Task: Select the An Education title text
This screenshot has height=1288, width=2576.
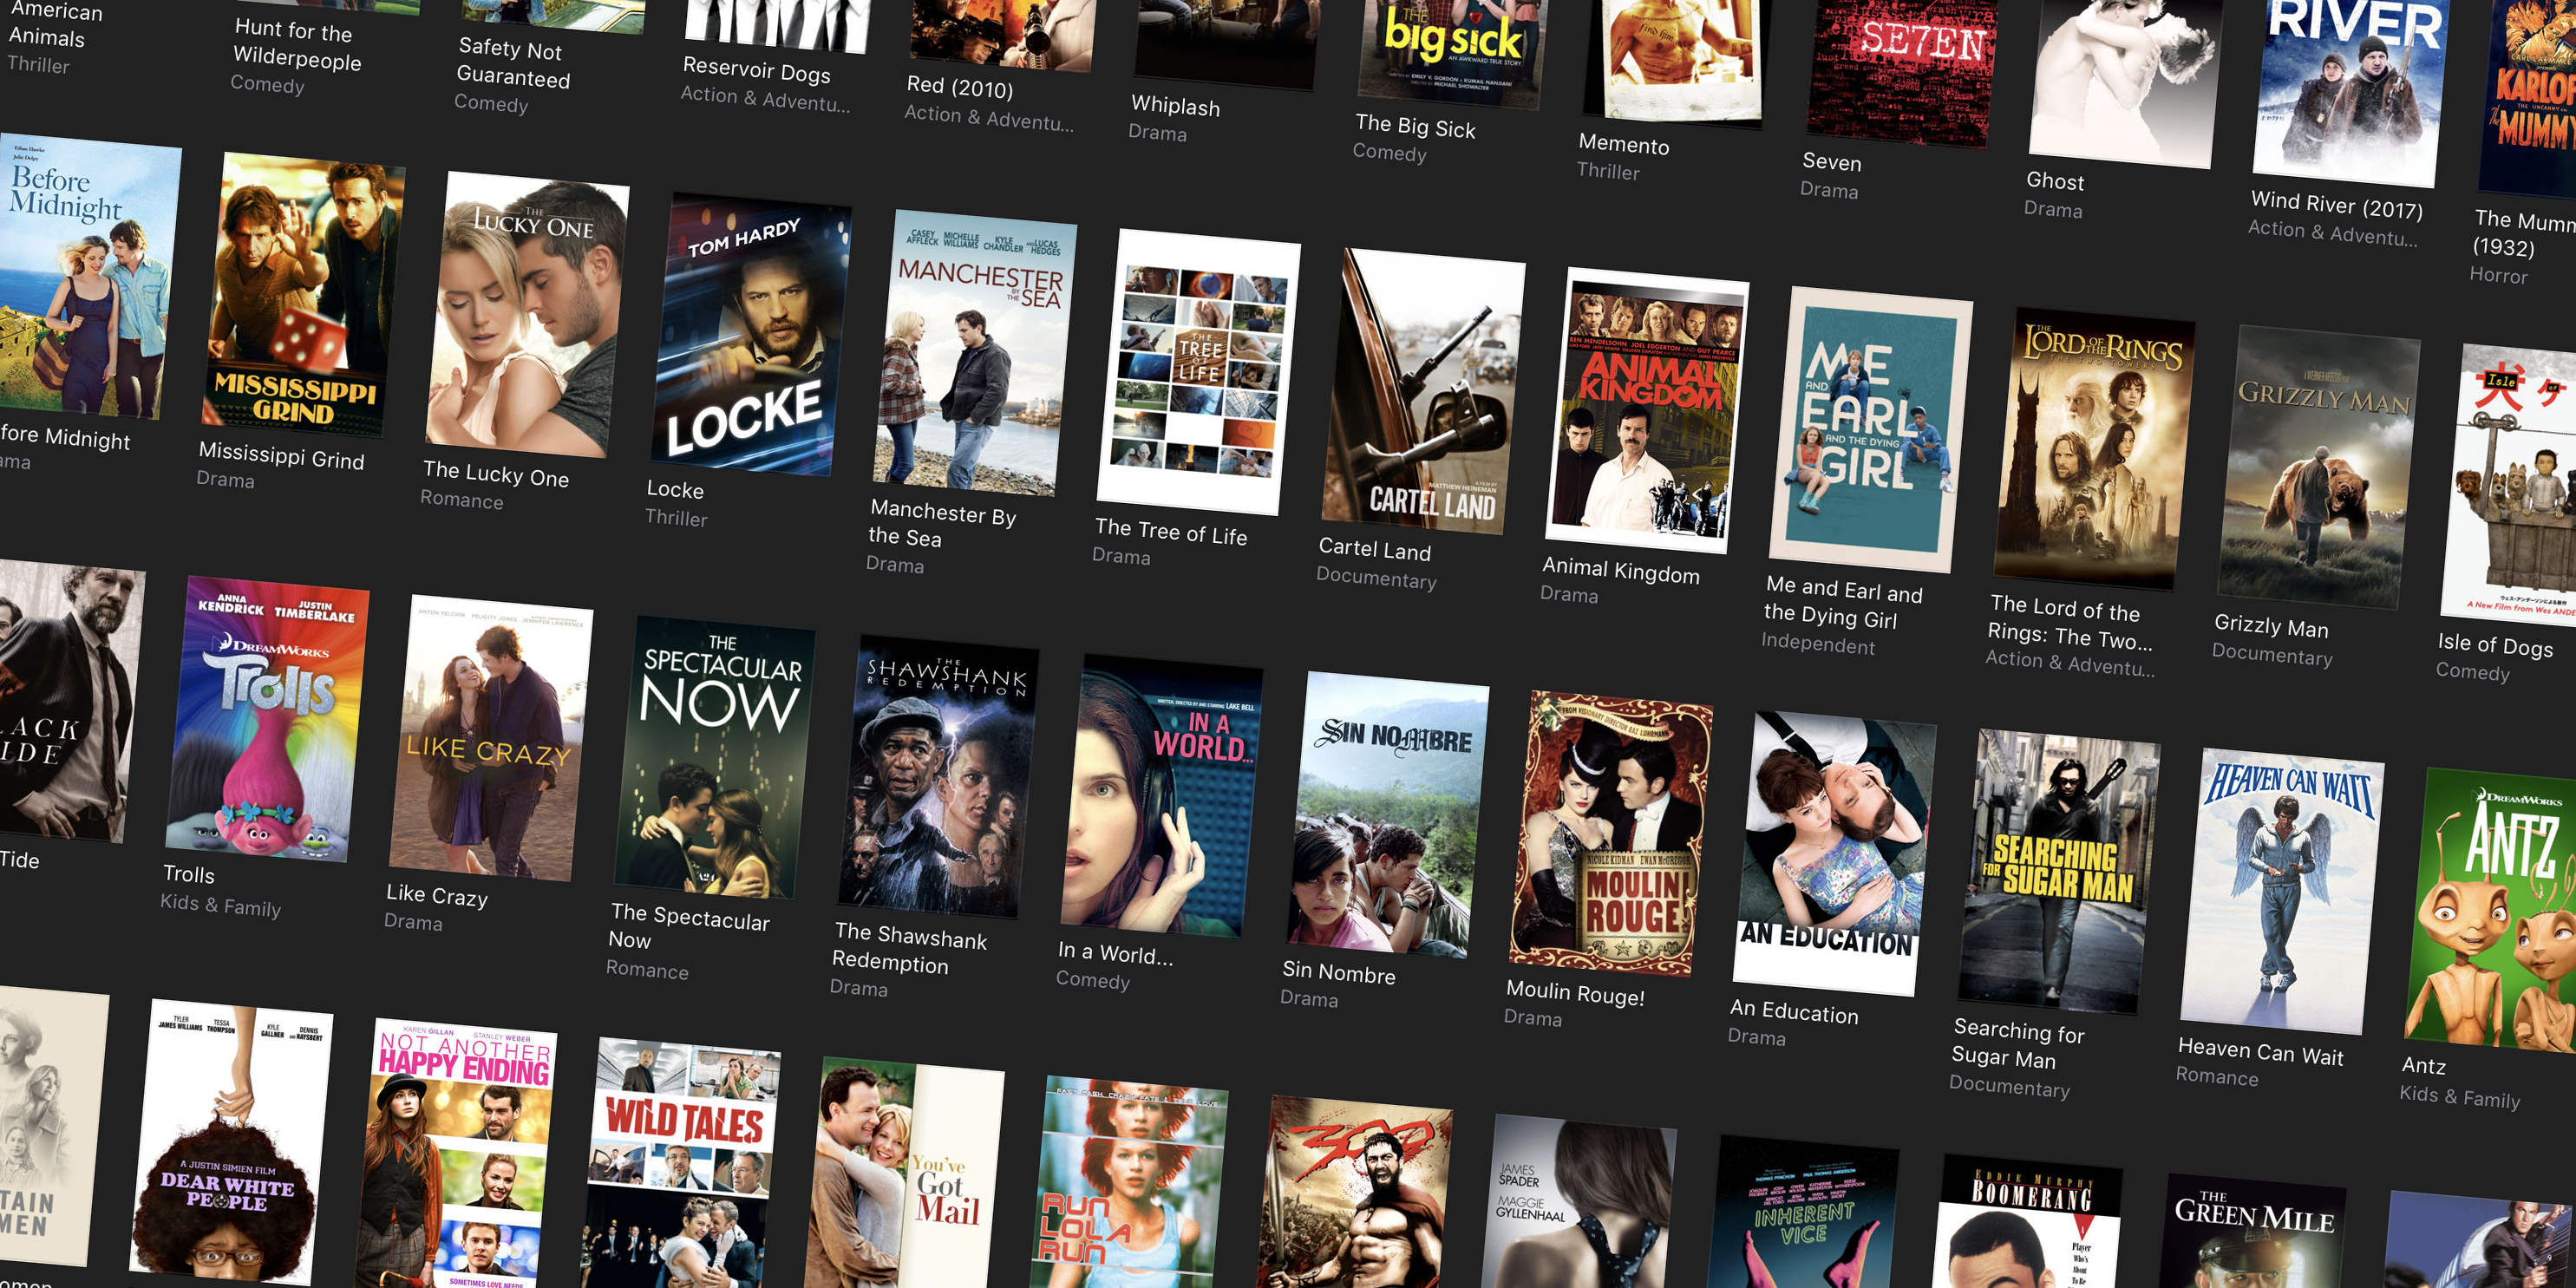Action: [x=1794, y=1011]
